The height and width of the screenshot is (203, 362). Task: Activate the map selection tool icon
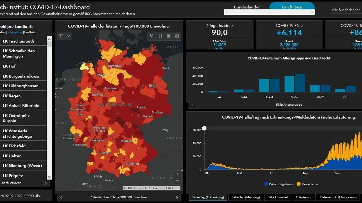coord(61,36)
